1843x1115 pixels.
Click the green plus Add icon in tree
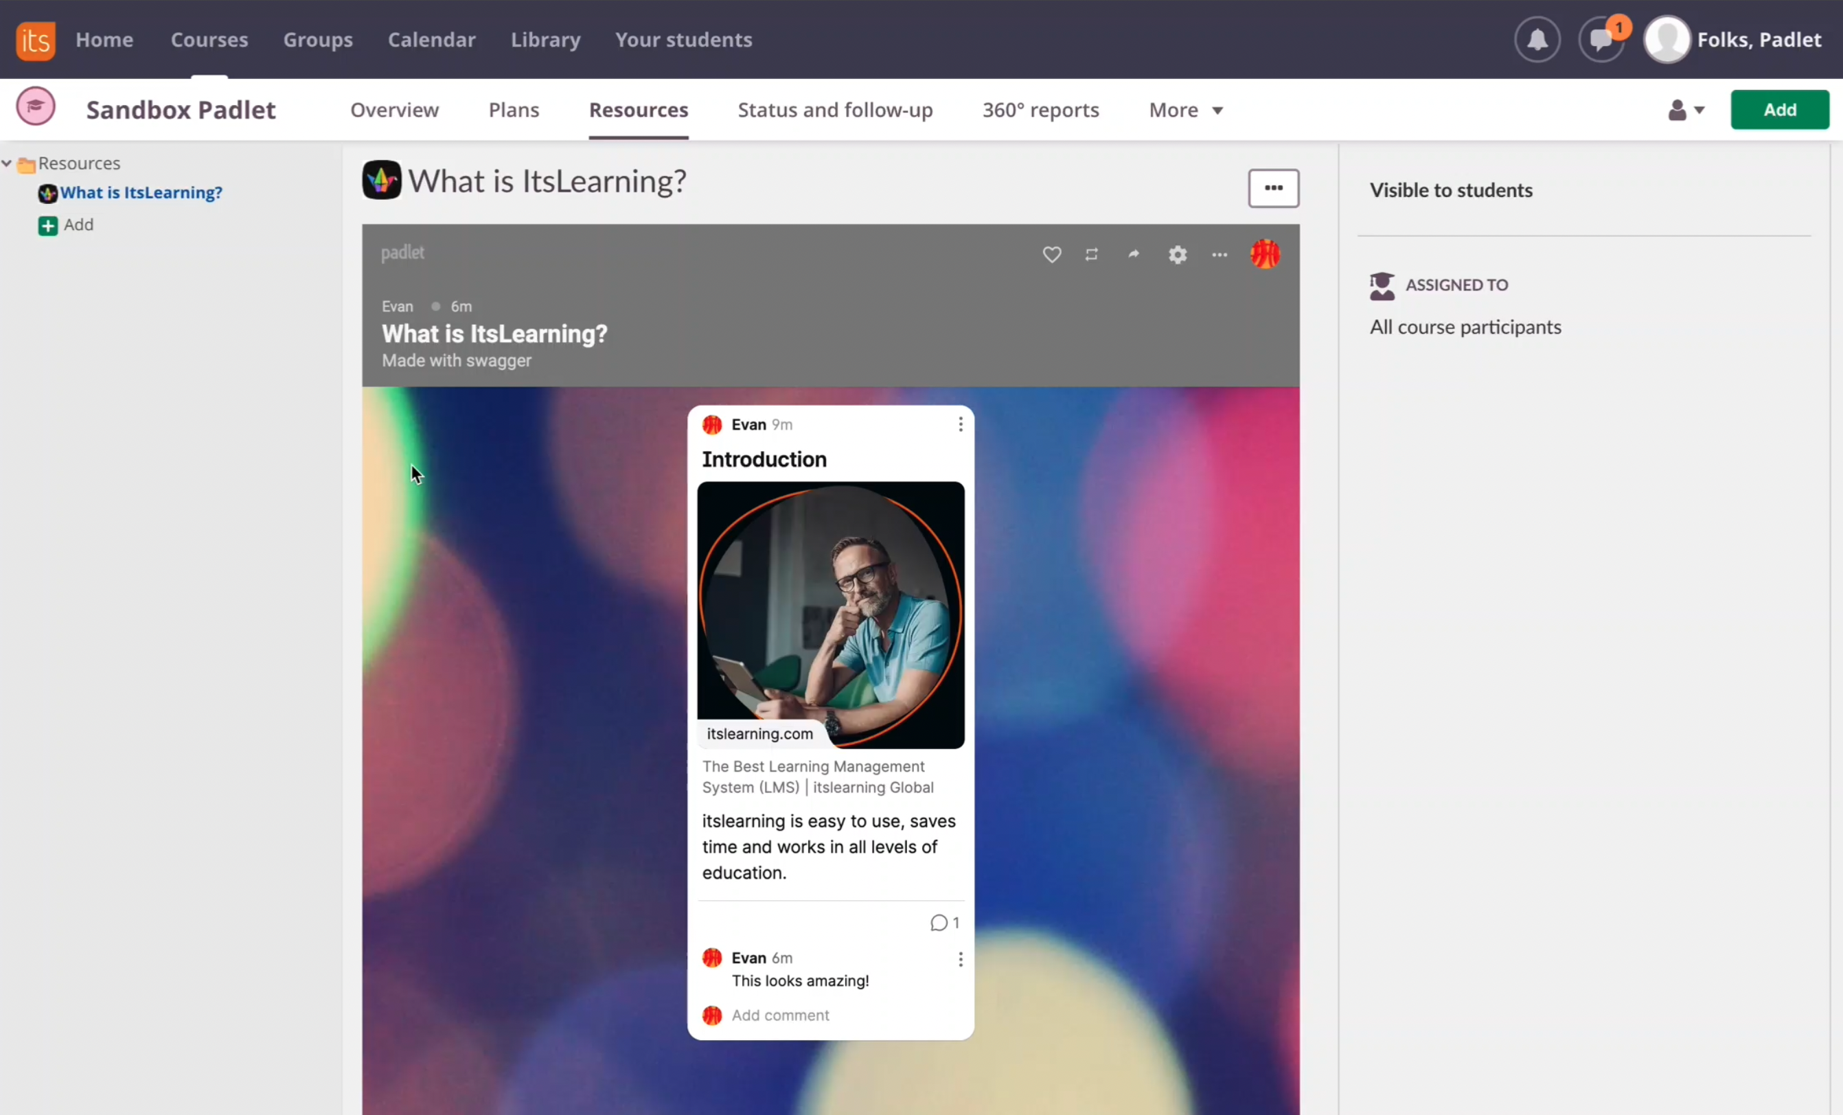(x=48, y=226)
